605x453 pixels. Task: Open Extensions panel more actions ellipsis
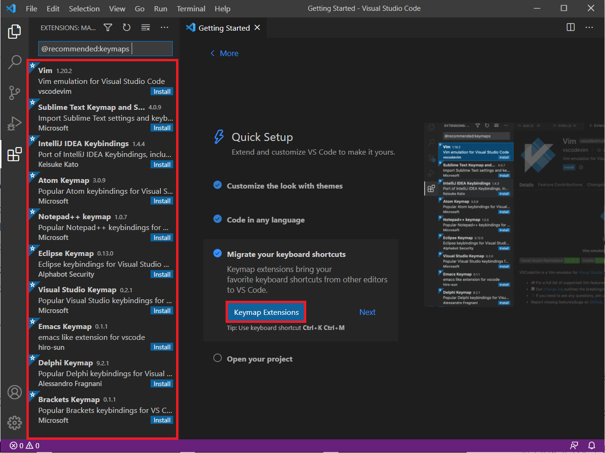[x=164, y=28]
